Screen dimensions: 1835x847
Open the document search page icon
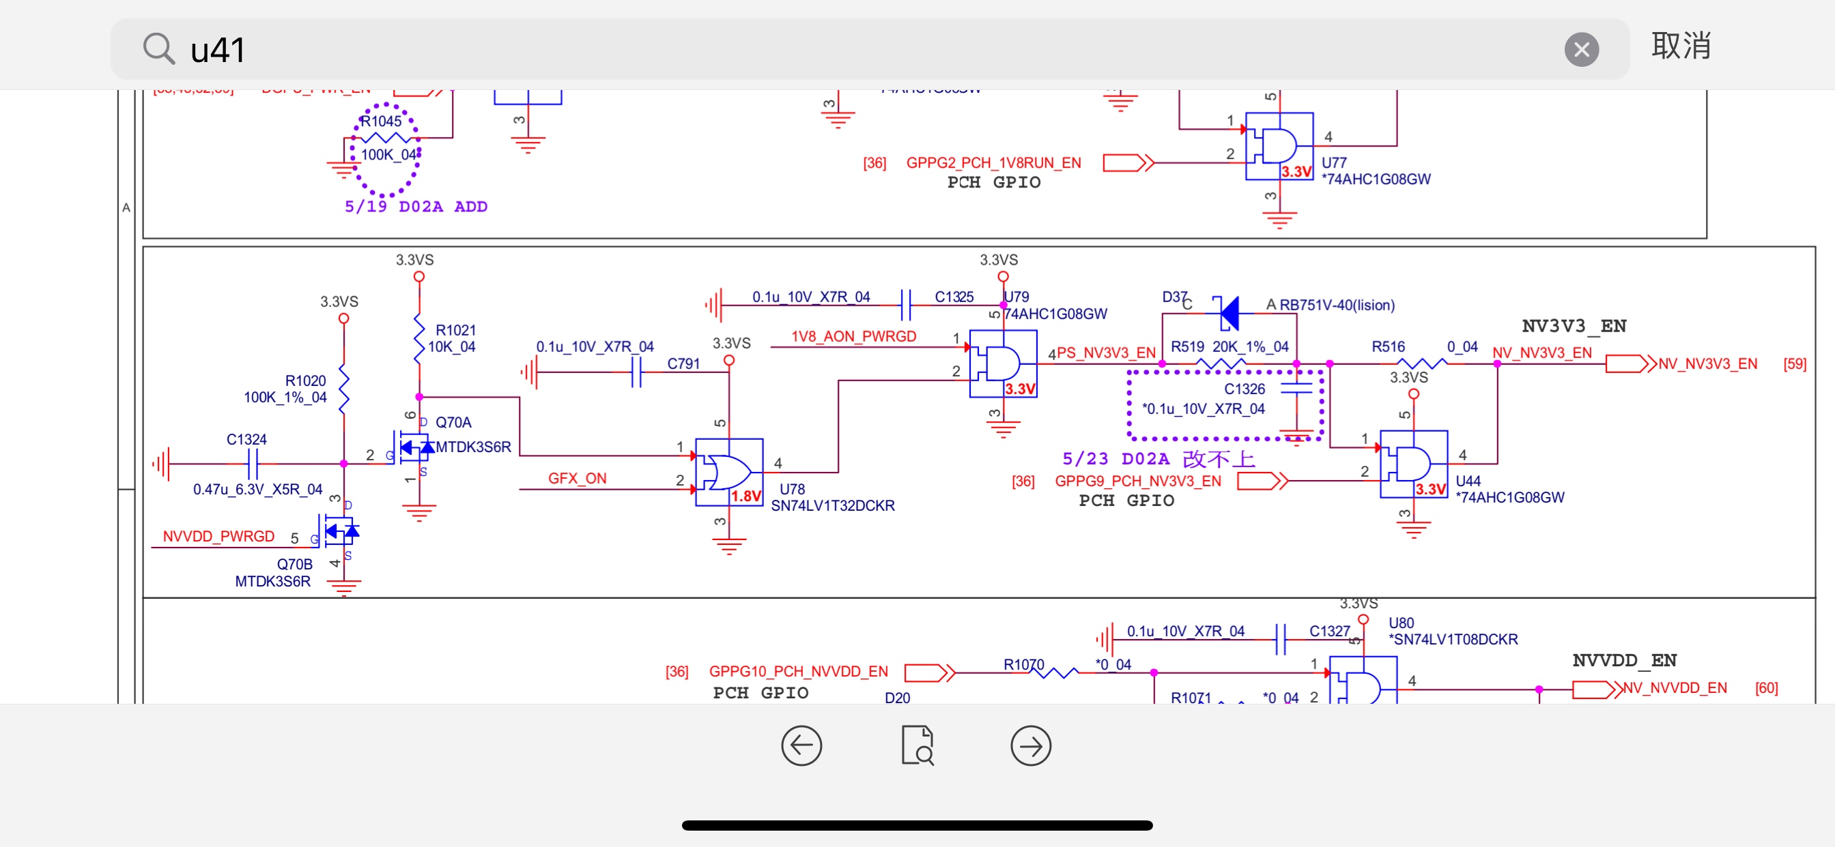[x=917, y=745]
